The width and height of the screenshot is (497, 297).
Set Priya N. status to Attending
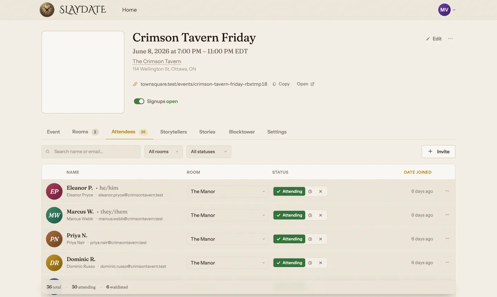coord(289,239)
